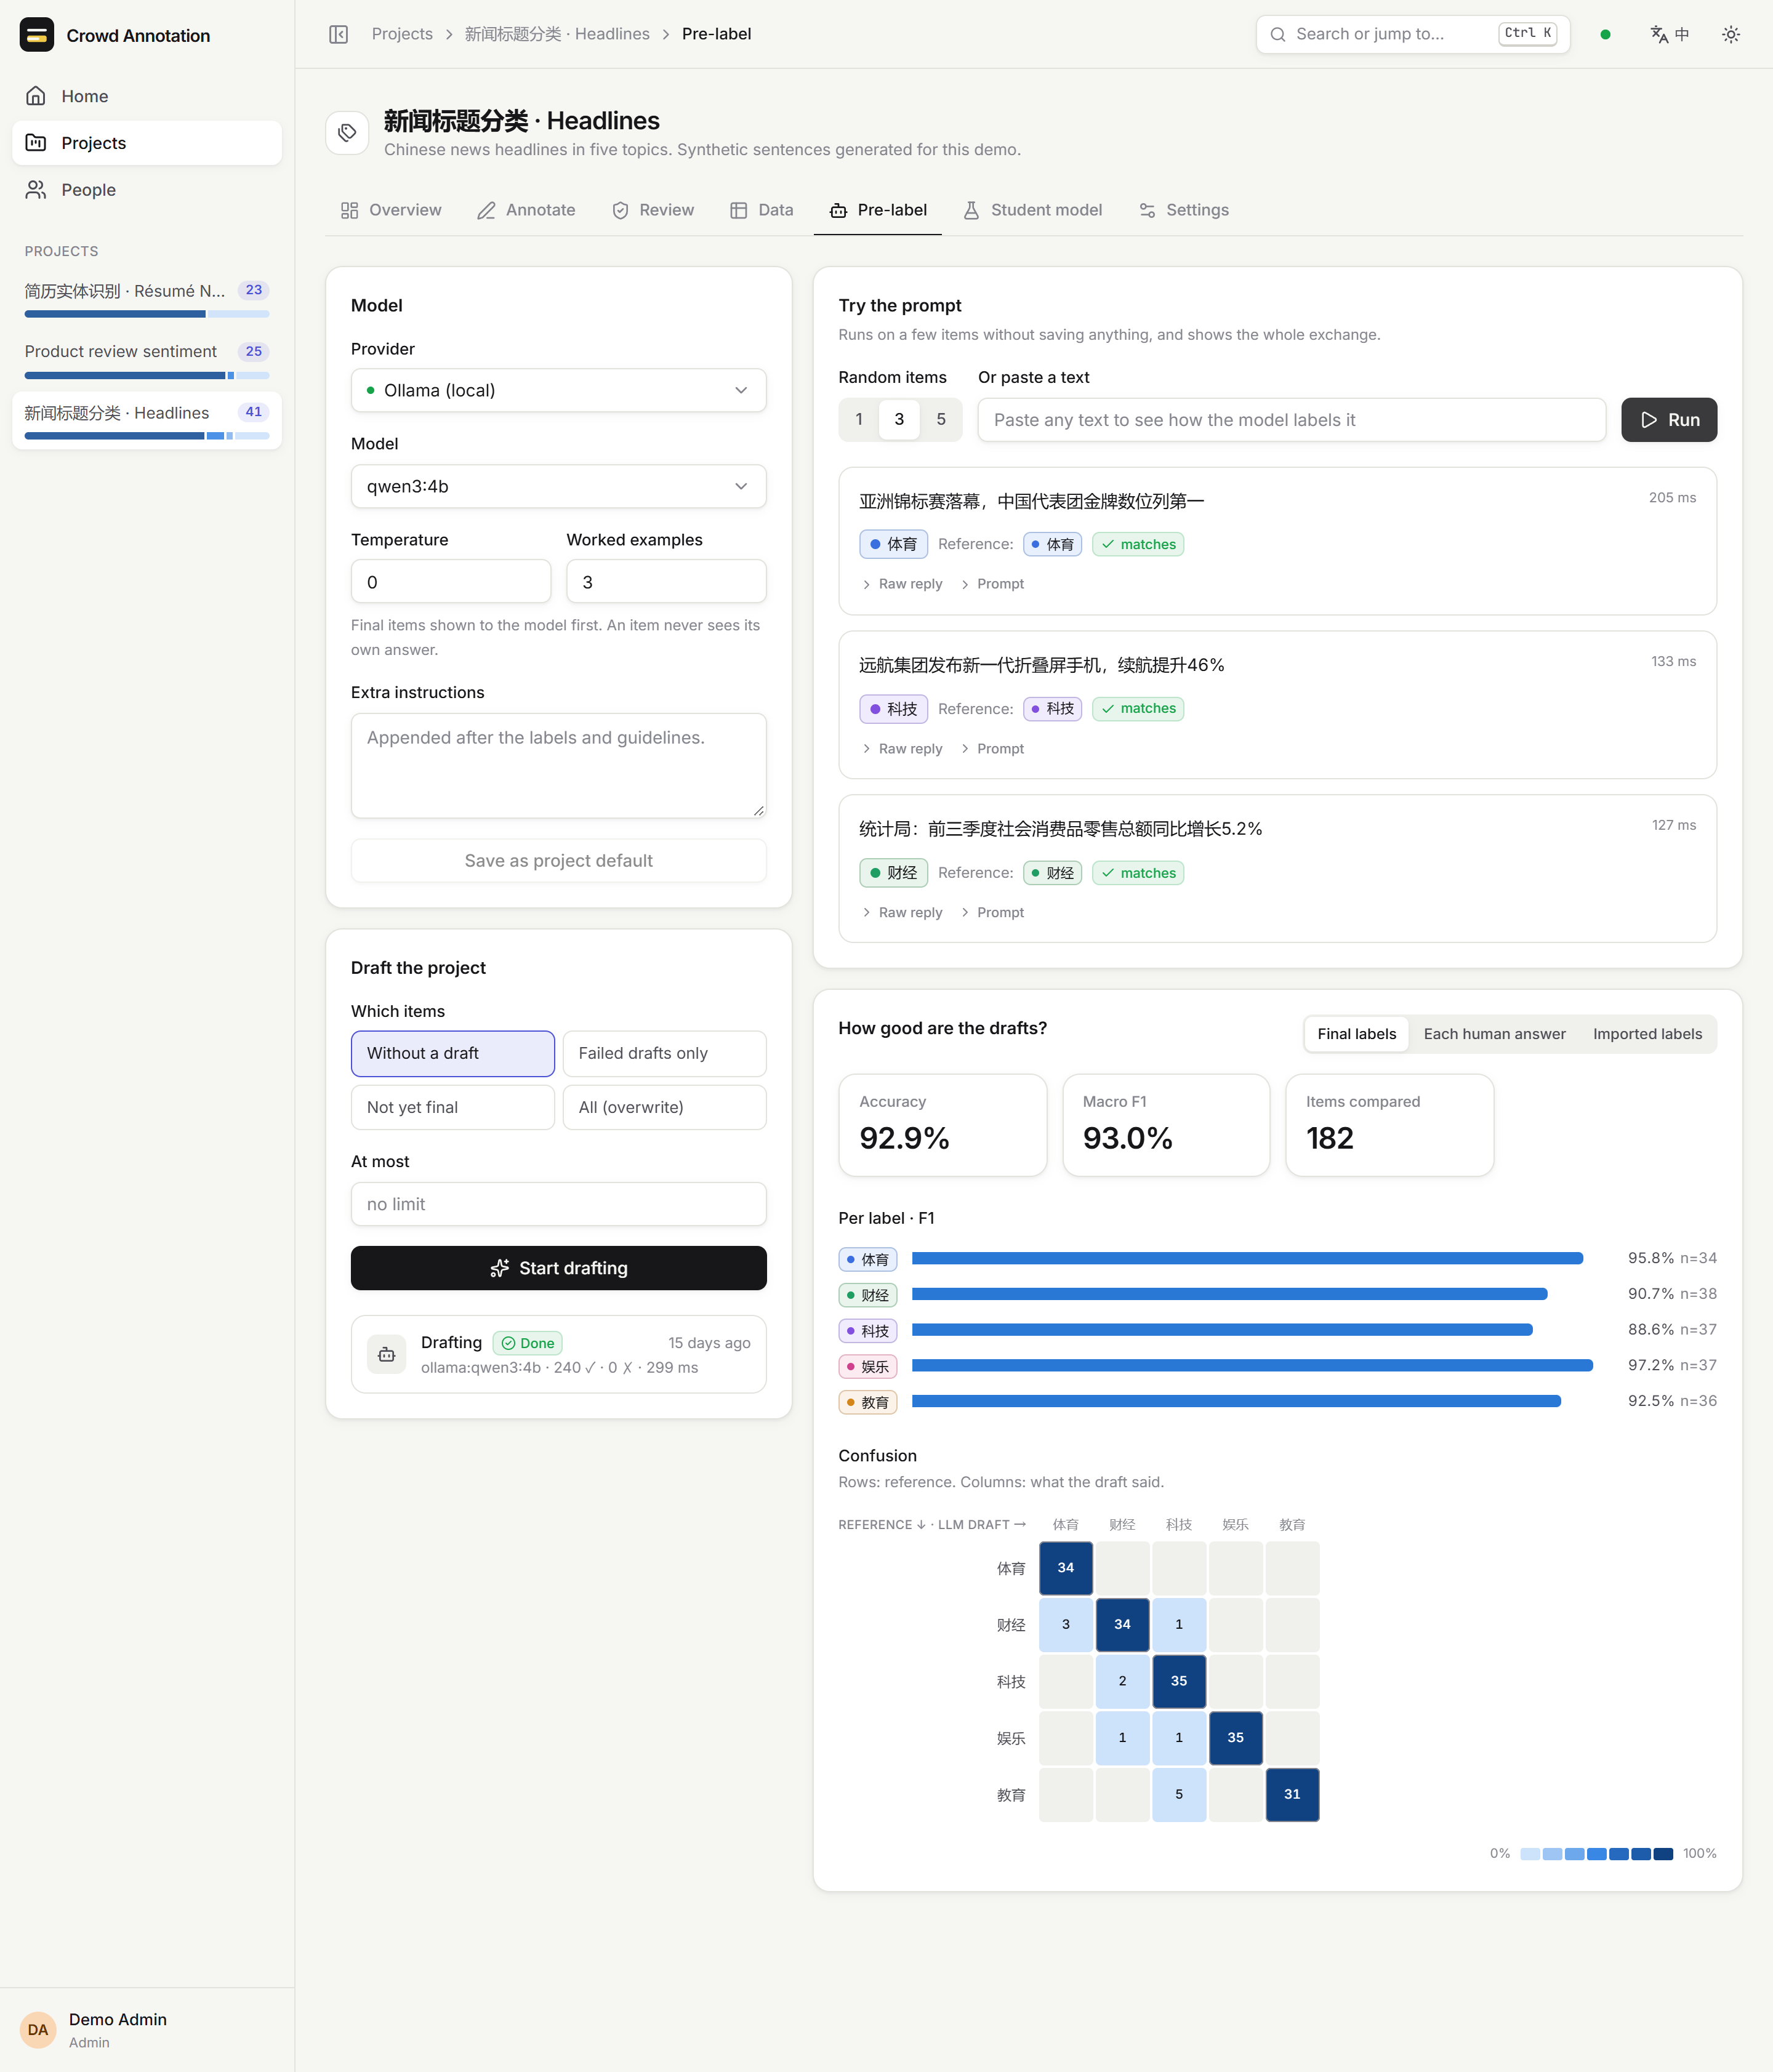Click the Annotate pencil icon
The width and height of the screenshot is (1773, 2072).
tap(486, 210)
